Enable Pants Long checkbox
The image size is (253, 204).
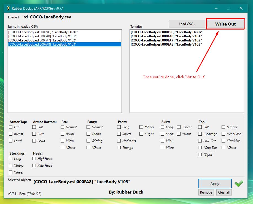click(x=119, y=127)
